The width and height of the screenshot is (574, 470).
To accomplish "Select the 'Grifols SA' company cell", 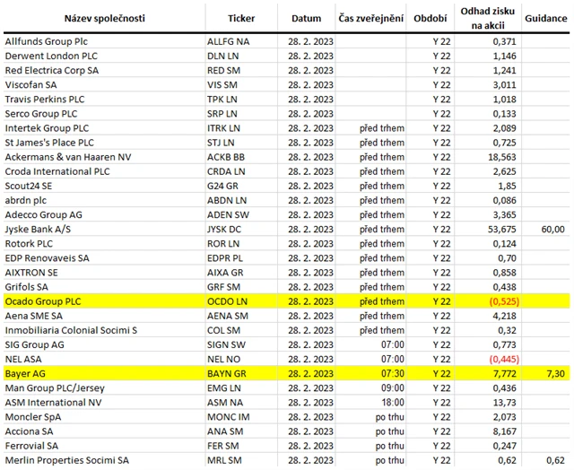I will 26,287.
